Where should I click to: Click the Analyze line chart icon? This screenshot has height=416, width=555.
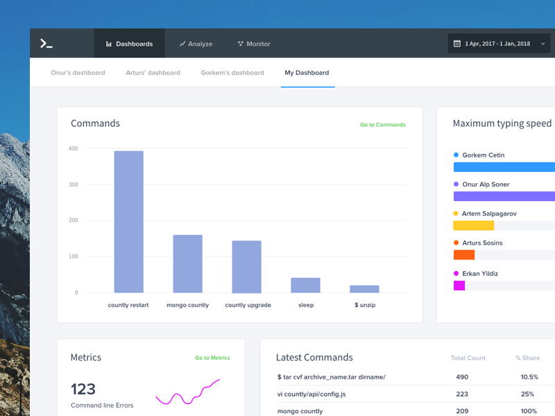(182, 44)
